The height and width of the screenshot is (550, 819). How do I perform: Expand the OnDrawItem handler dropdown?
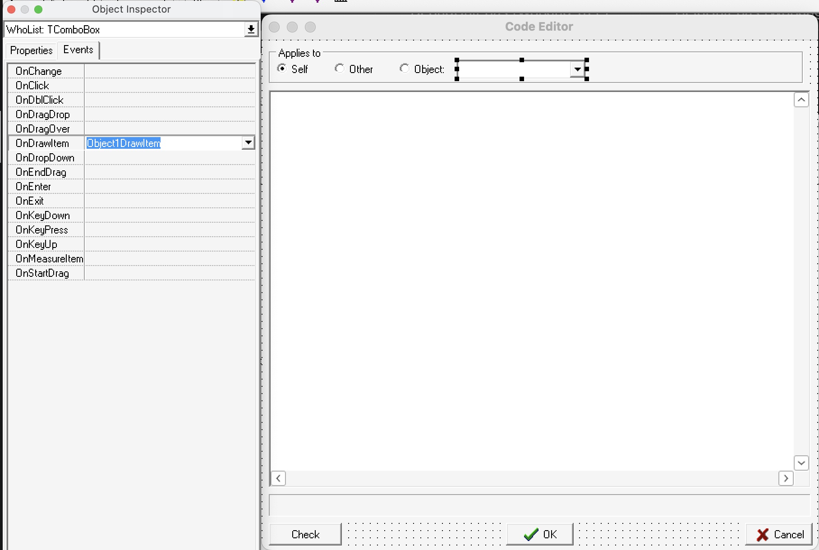(x=248, y=143)
